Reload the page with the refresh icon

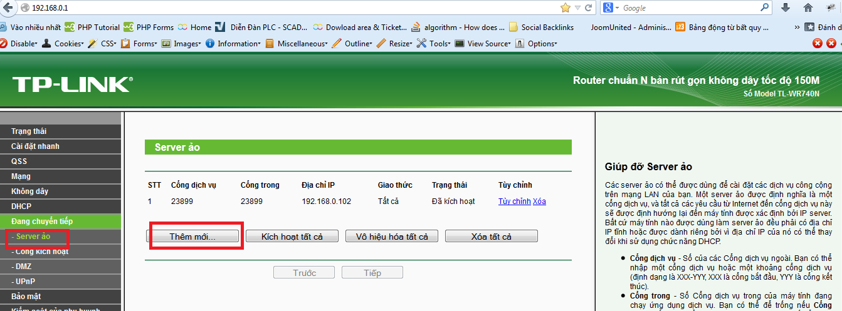click(588, 8)
